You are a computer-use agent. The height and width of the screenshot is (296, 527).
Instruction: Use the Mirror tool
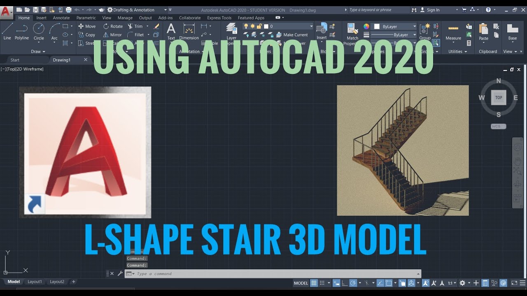pos(112,35)
